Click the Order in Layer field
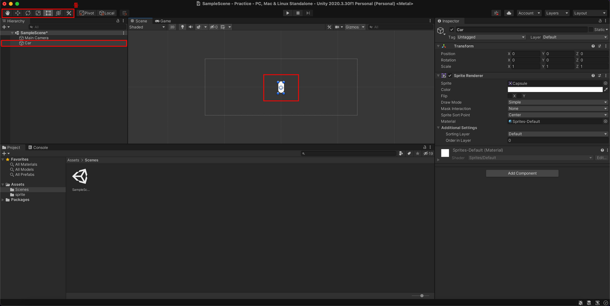The image size is (610, 306). (558, 141)
